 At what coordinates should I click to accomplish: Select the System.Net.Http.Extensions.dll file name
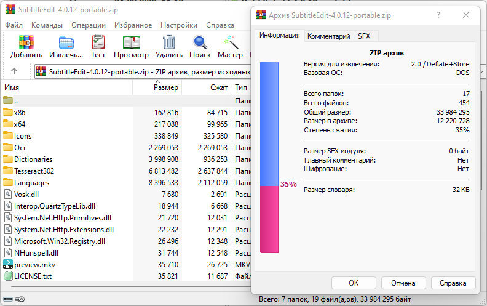[x=64, y=230]
